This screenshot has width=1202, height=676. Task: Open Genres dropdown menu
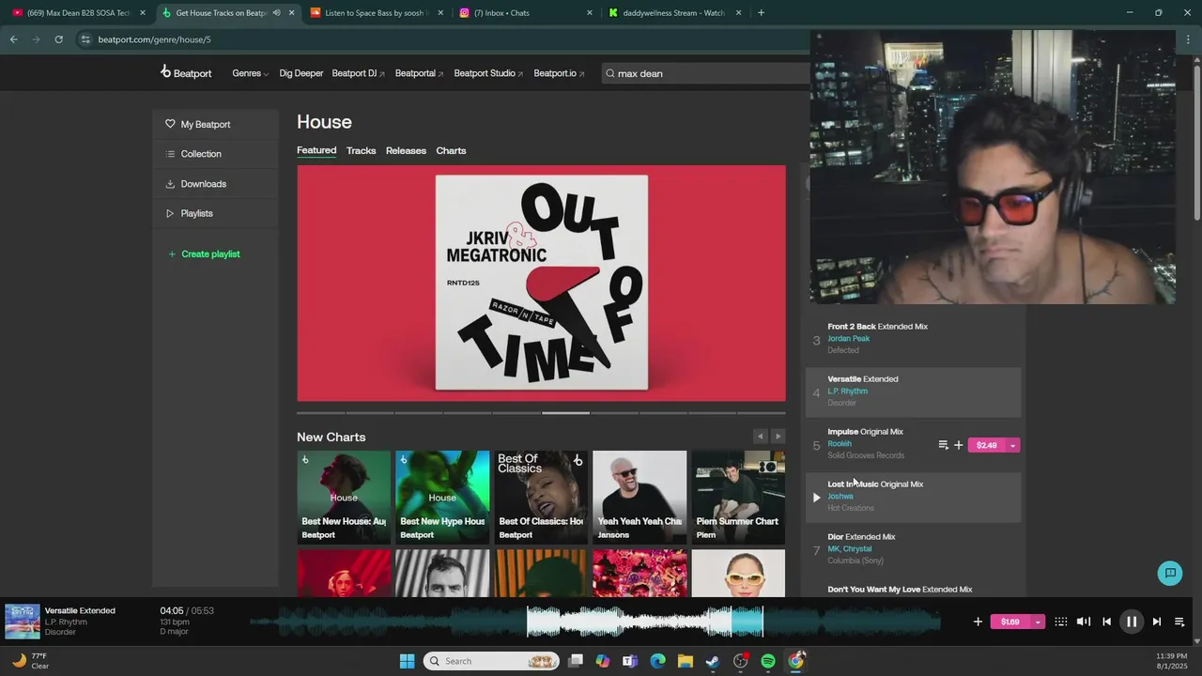(250, 73)
